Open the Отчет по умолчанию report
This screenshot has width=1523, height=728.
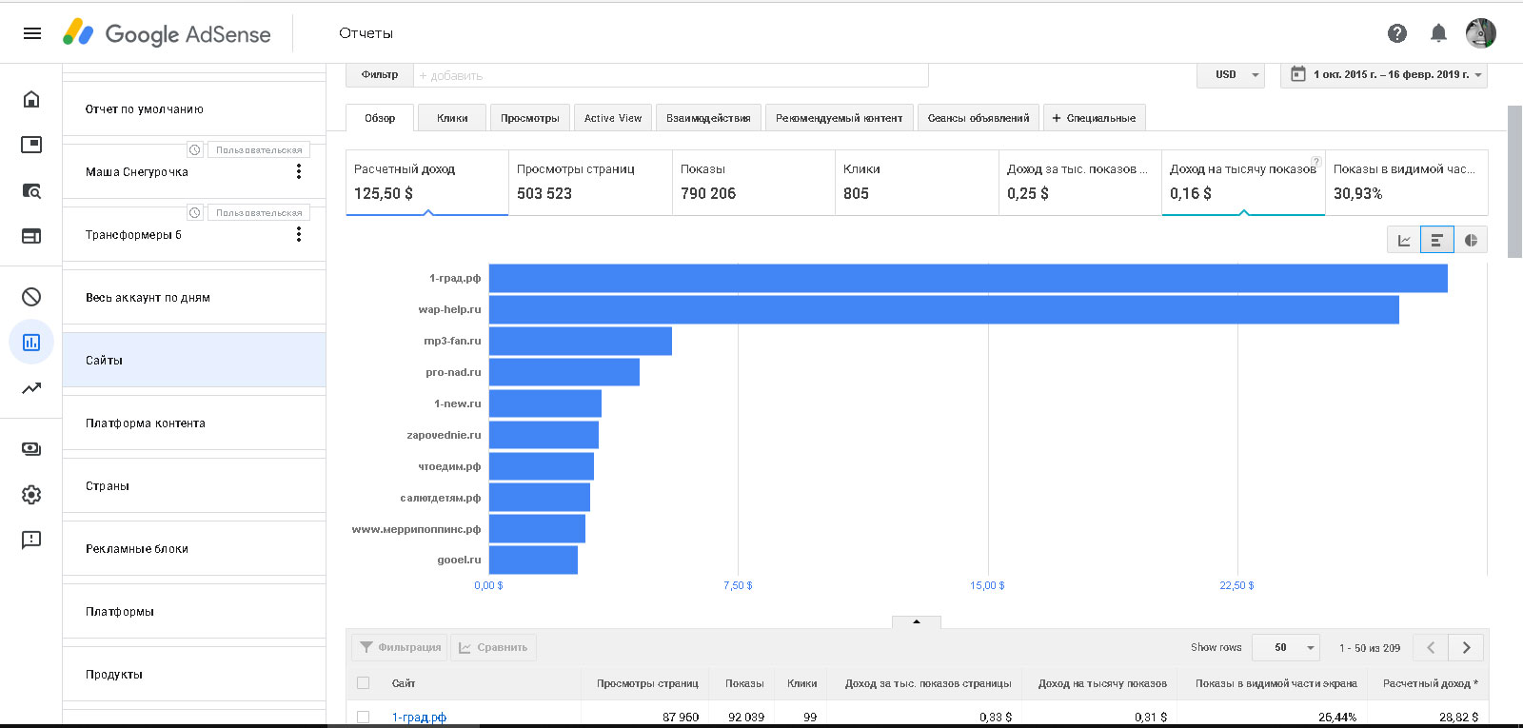click(x=194, y=108)
